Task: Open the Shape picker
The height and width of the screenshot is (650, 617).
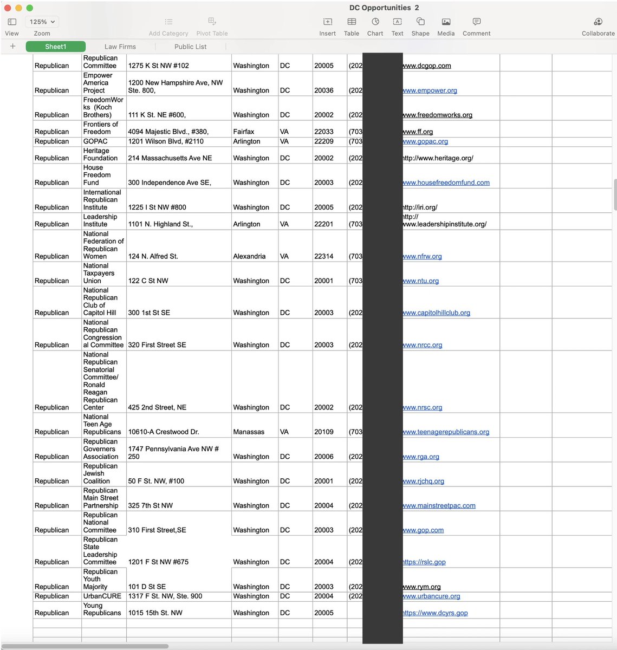Action: [x=420, y=22]
